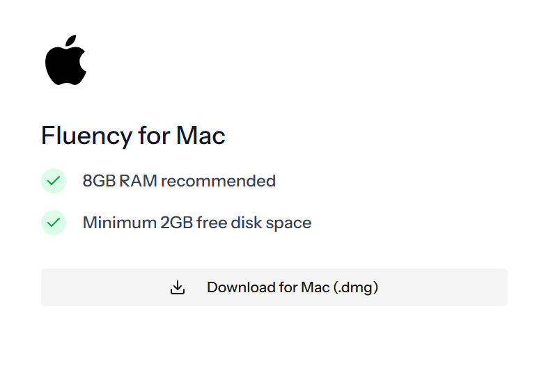
Task: Click the word "recommended" in the RAM requirement
Action: pos(219,181)
